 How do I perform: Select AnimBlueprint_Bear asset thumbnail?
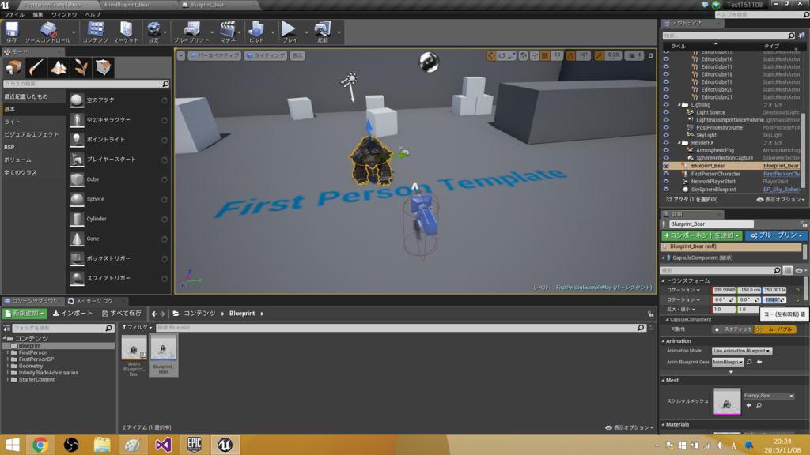tap(134, 348)
